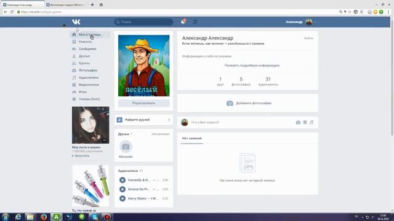Play the Curren$y track
Viewport: 394px width, 221px height.
pos(123,180)
